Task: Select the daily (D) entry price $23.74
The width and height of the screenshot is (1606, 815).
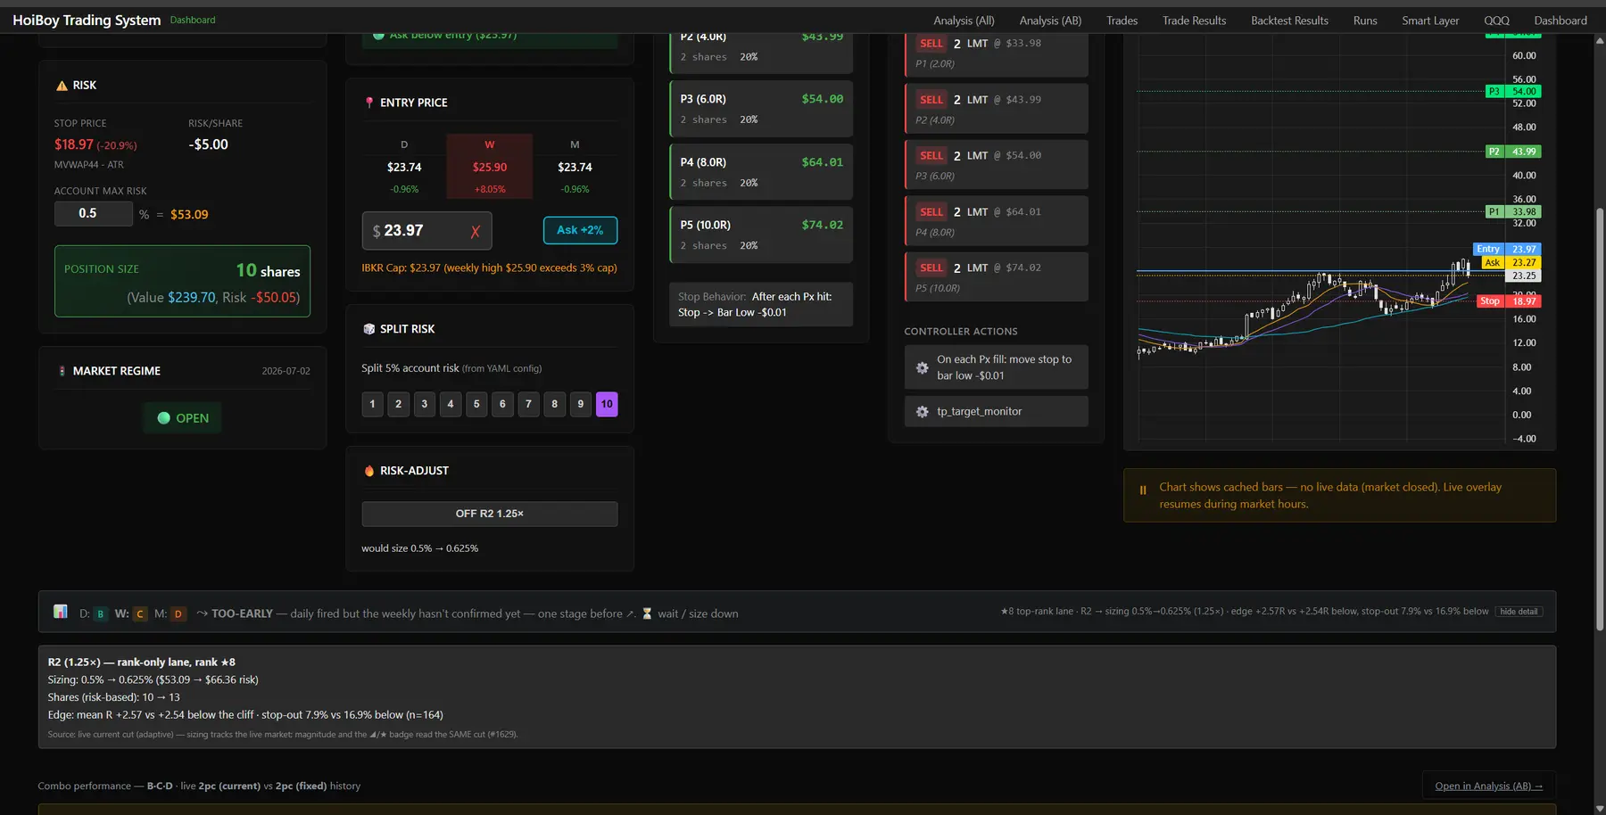Action: point(404,167)
